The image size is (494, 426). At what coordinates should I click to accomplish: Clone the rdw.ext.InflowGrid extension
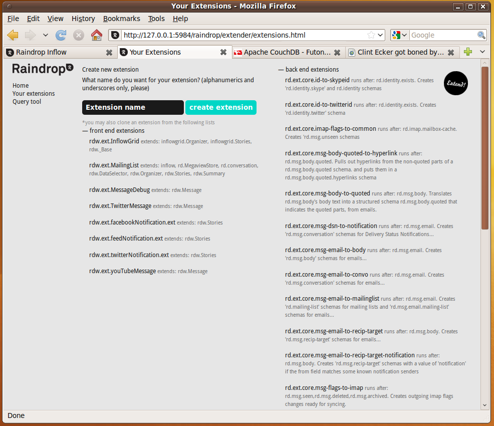(x=114, y=141)
